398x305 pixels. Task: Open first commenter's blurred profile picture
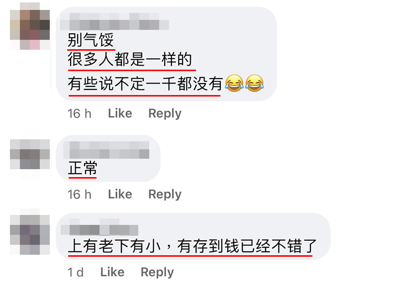[30, 26]
